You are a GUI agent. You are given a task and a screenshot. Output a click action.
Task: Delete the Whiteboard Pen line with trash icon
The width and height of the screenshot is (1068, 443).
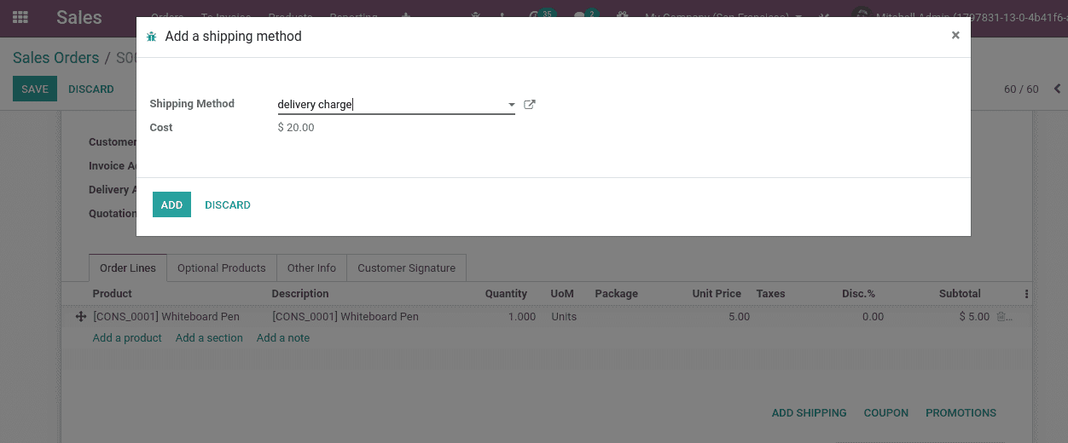pos(1003,317)
